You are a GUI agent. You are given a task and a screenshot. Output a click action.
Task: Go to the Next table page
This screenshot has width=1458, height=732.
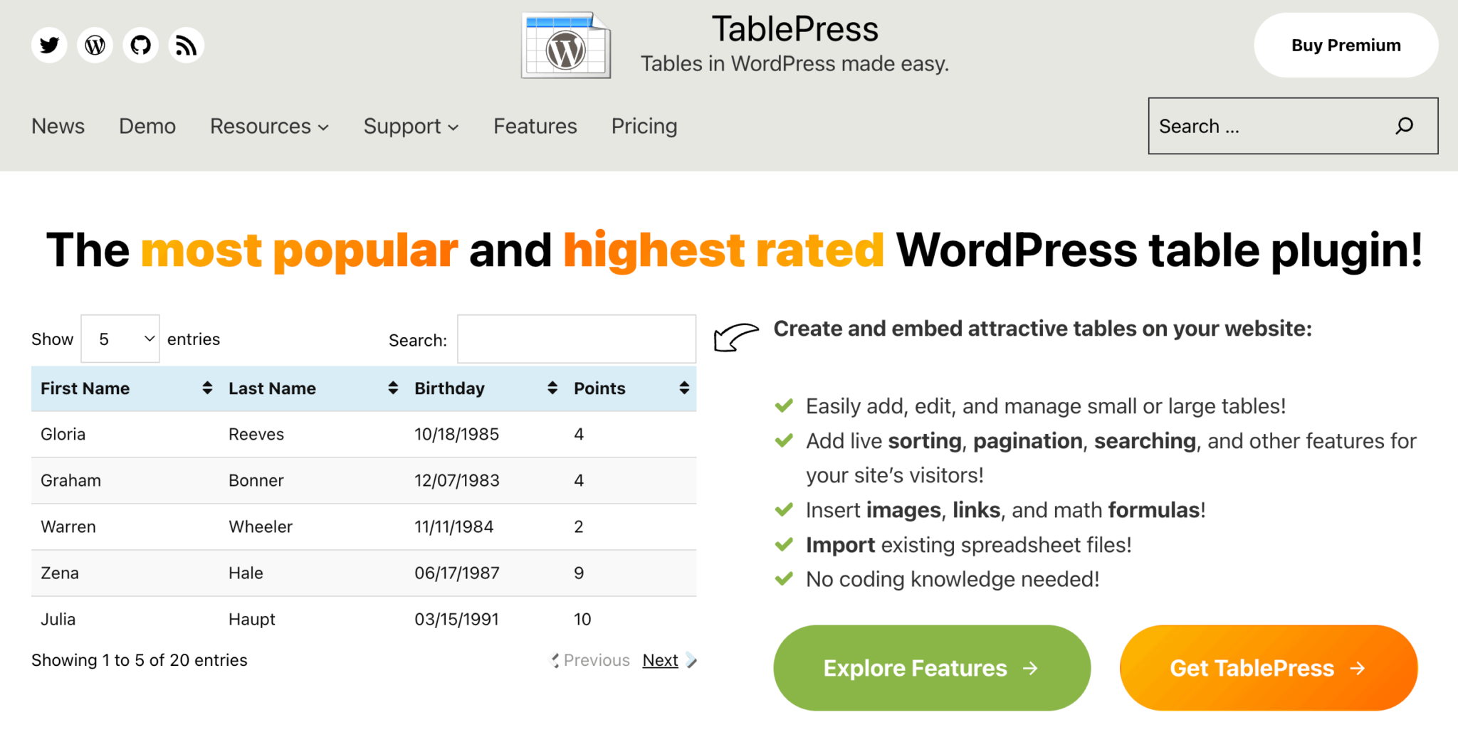pyautogui.click(x=659, y=660)
